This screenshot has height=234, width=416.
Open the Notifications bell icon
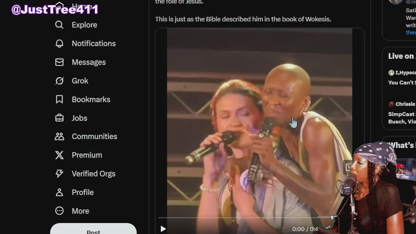(59, 44)
